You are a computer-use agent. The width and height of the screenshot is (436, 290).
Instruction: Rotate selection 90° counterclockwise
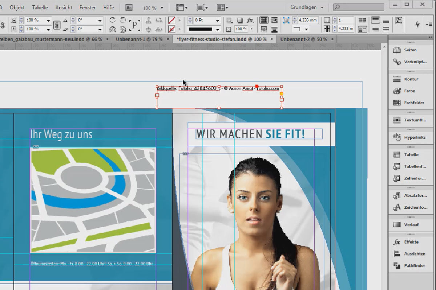(x=123, y=20)
